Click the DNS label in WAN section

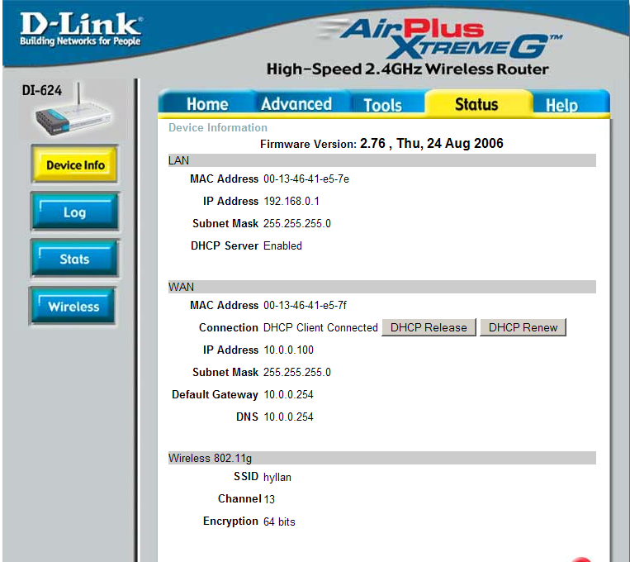pyautogui.click(x=247, y=417)
